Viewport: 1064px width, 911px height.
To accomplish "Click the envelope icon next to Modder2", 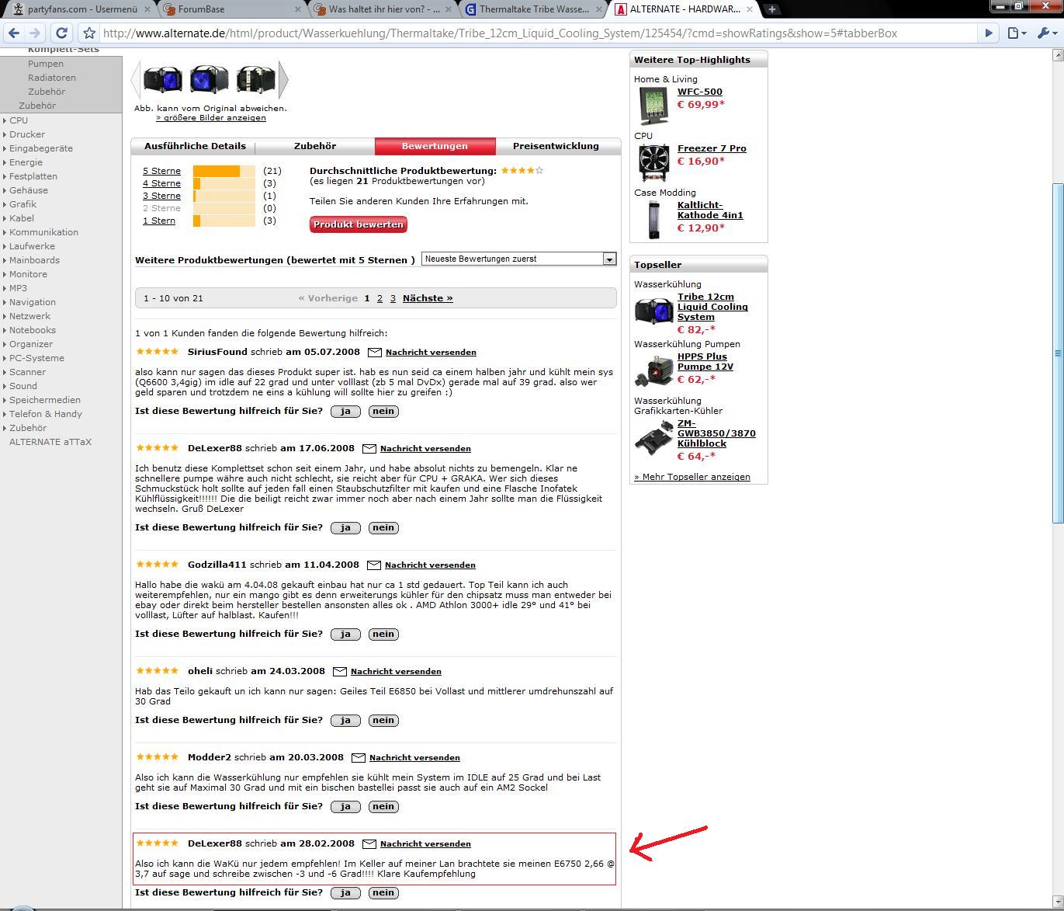I will pos(359,758).
